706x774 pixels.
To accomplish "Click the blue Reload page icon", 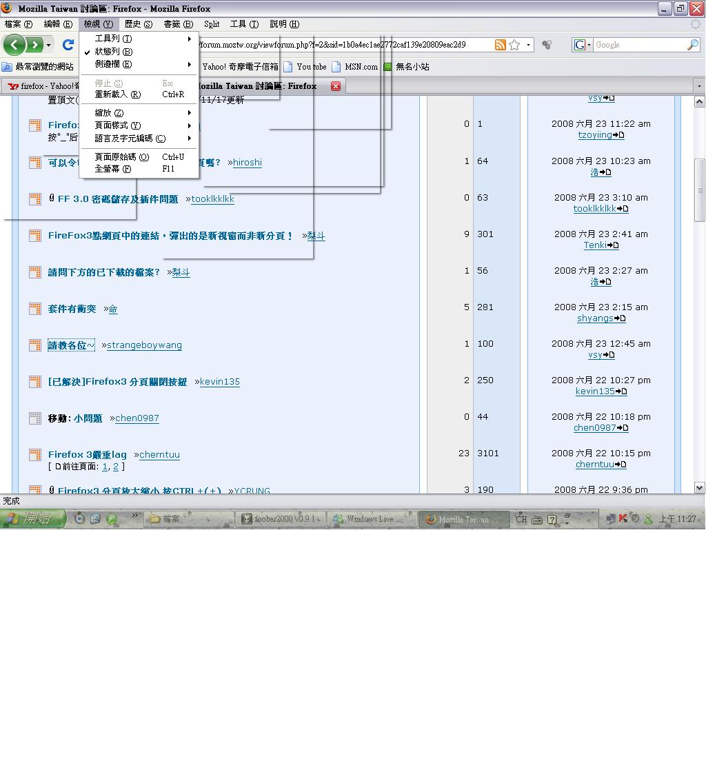I will point(68,45).
